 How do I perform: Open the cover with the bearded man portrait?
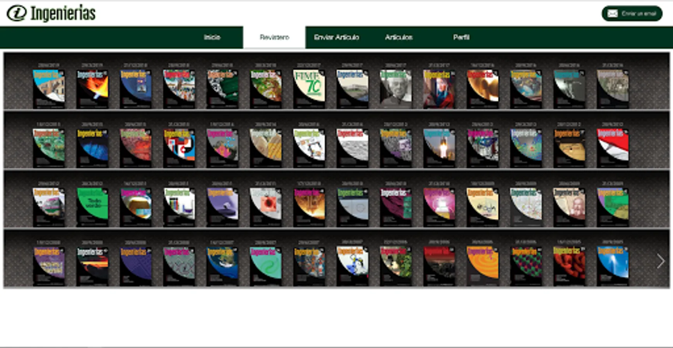[569, 207]
